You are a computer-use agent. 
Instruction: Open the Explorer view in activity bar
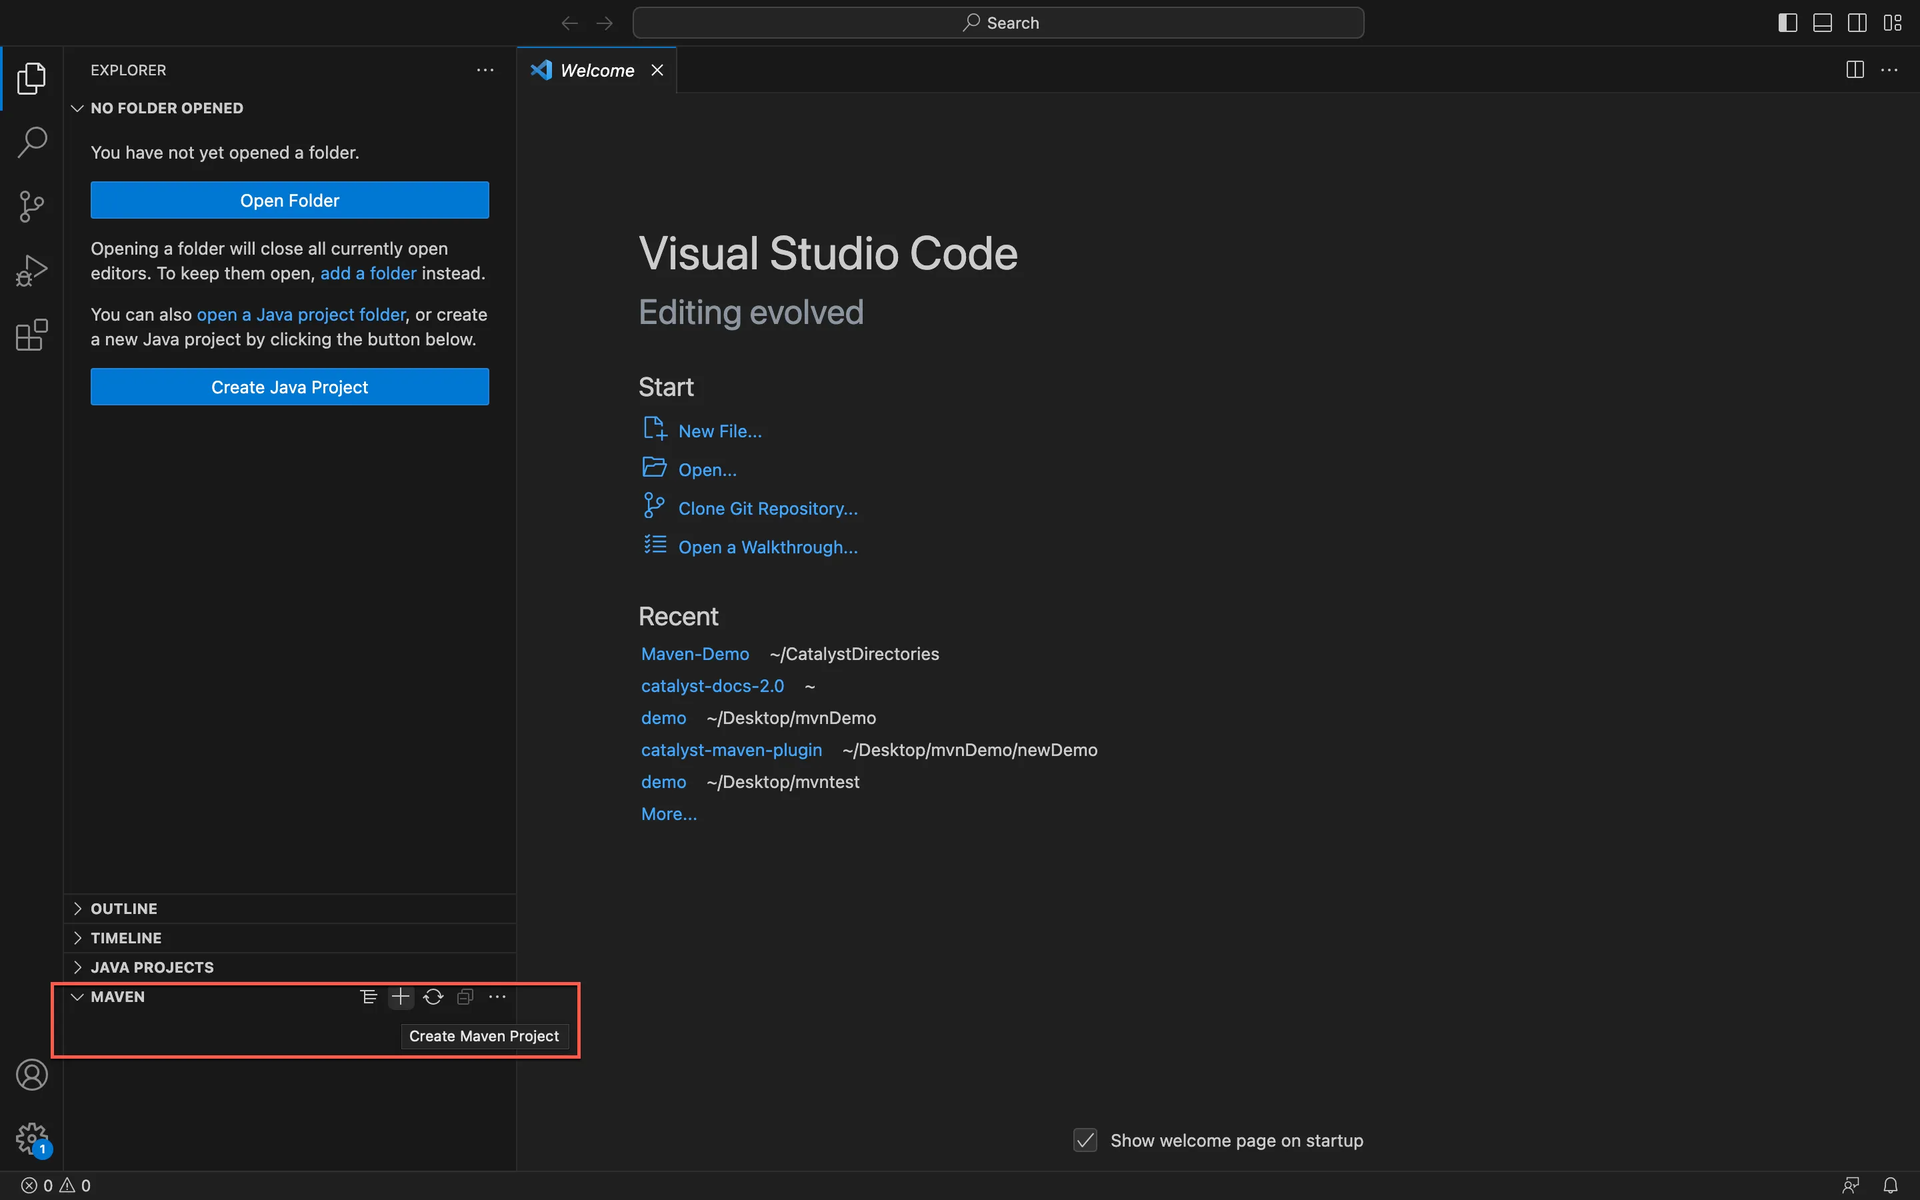point(32,78)
